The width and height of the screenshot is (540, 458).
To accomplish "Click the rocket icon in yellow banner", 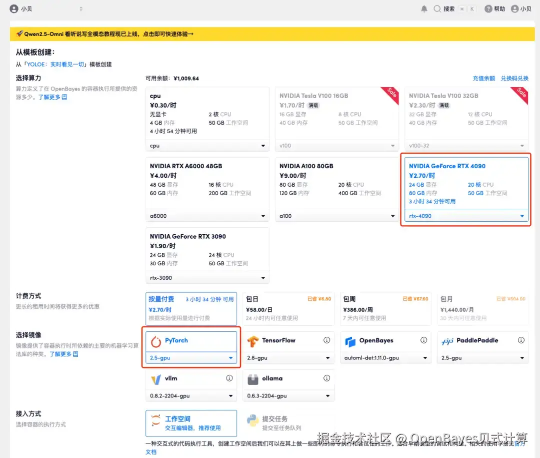I will tap(19, 34).
